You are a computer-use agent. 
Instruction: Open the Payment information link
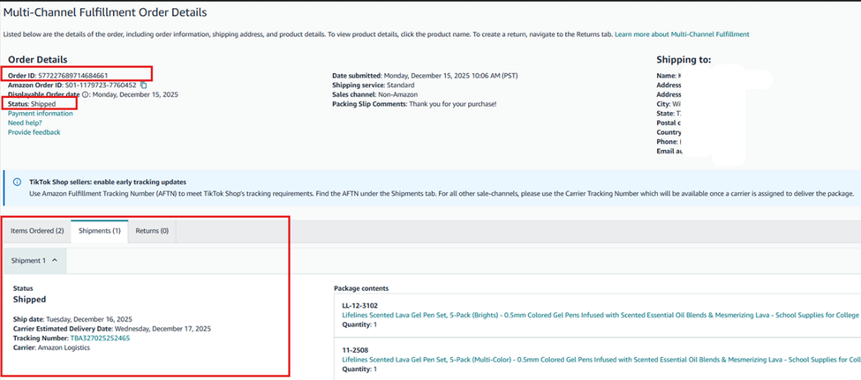tap(41, 114)
